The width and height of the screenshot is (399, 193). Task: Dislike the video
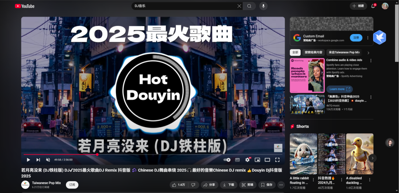point(193,185)
